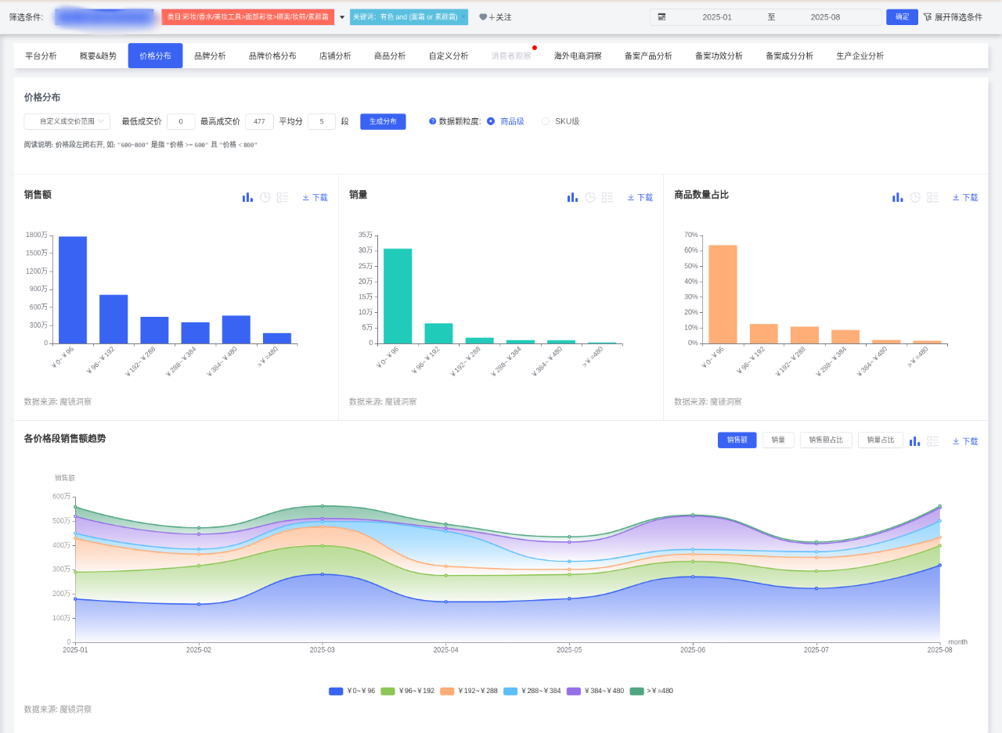
Task: Show 销量 chart as data table
Action: (607, 197)
